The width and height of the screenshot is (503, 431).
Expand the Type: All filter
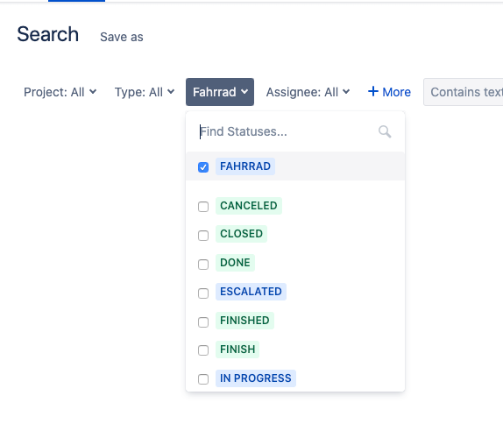tap(145, 92)
